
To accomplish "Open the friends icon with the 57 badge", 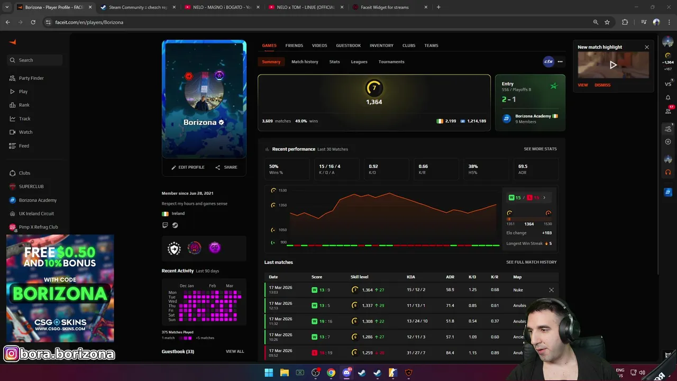I will (x=668, y=111).
